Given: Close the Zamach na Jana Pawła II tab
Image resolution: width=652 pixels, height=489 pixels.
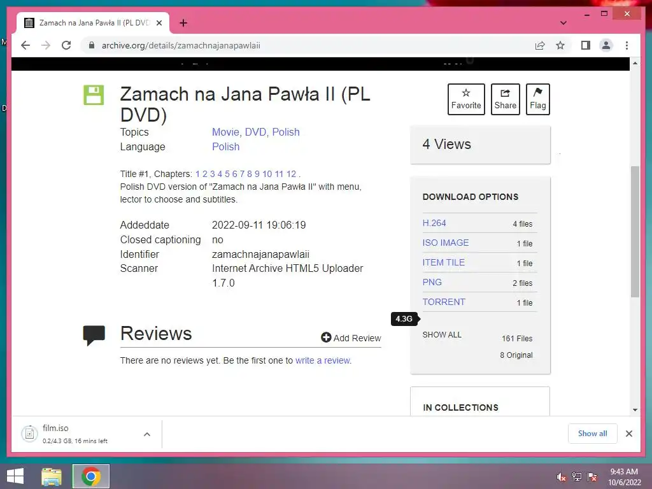Looking at the screenshot, I should [x=159, y=23].
